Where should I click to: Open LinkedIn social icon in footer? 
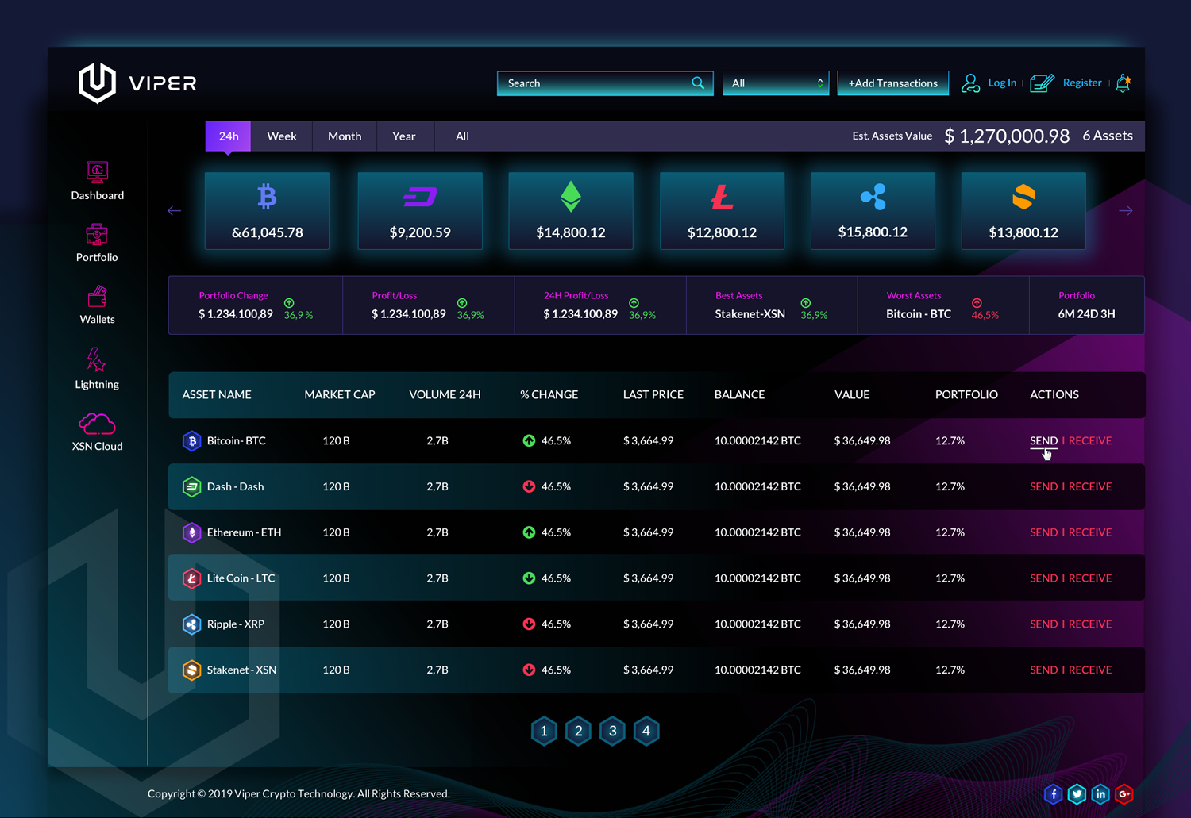click(1100, 793)
